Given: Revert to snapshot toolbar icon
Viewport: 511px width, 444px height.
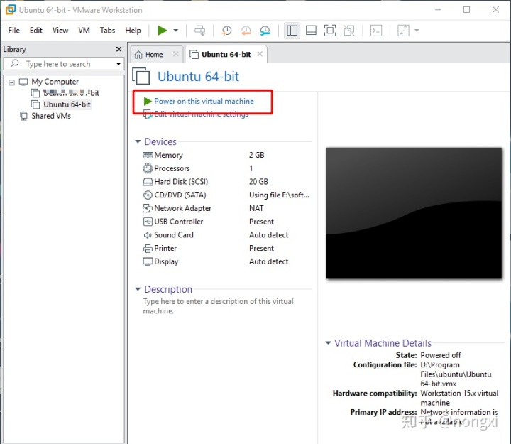Looking at the screenshot, I should pyautogui.click(x=246, y=31).
